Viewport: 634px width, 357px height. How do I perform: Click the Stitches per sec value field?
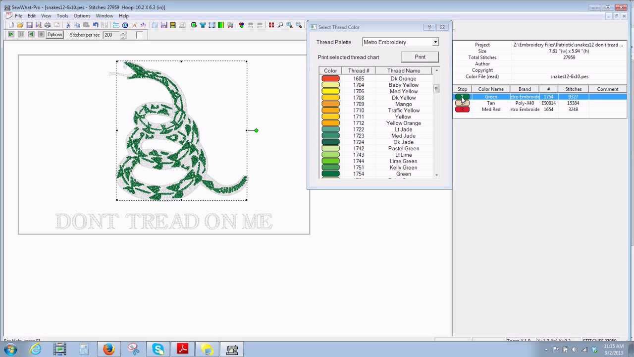111,35
